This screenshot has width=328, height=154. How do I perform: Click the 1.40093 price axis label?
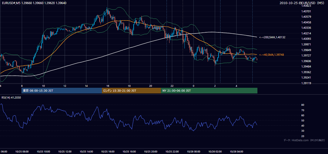pos(306,39)
